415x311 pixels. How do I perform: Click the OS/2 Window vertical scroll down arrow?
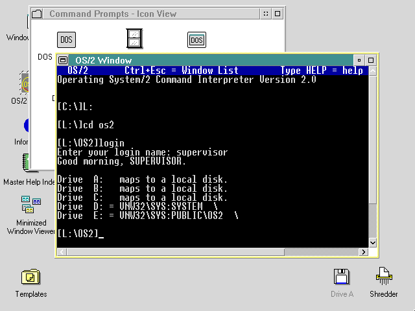(x=373, y=243)
